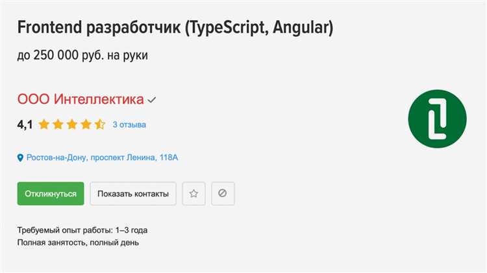Hide this vacancy using the crossed-circle icon
Image resolution: width=487 pixels, height=273 pixels.
click(223, 193)
